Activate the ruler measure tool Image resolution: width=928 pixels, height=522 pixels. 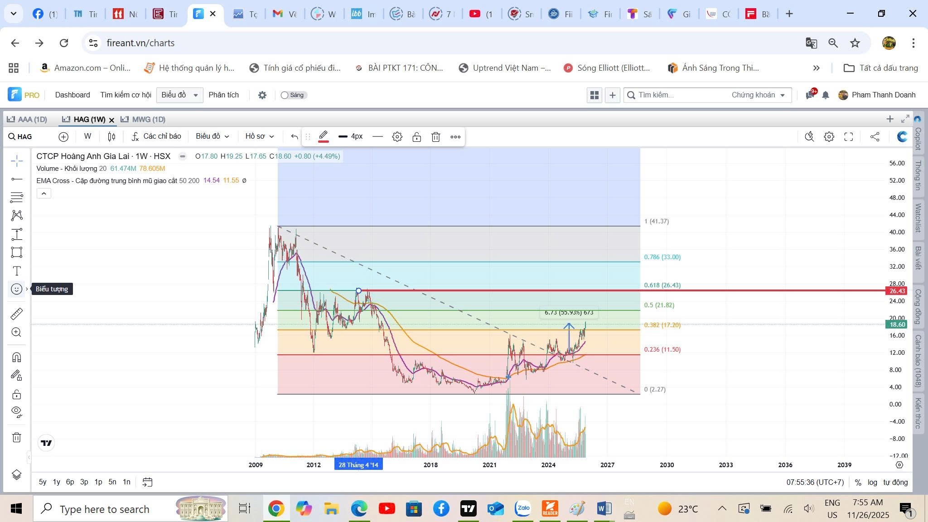(17, 314)
